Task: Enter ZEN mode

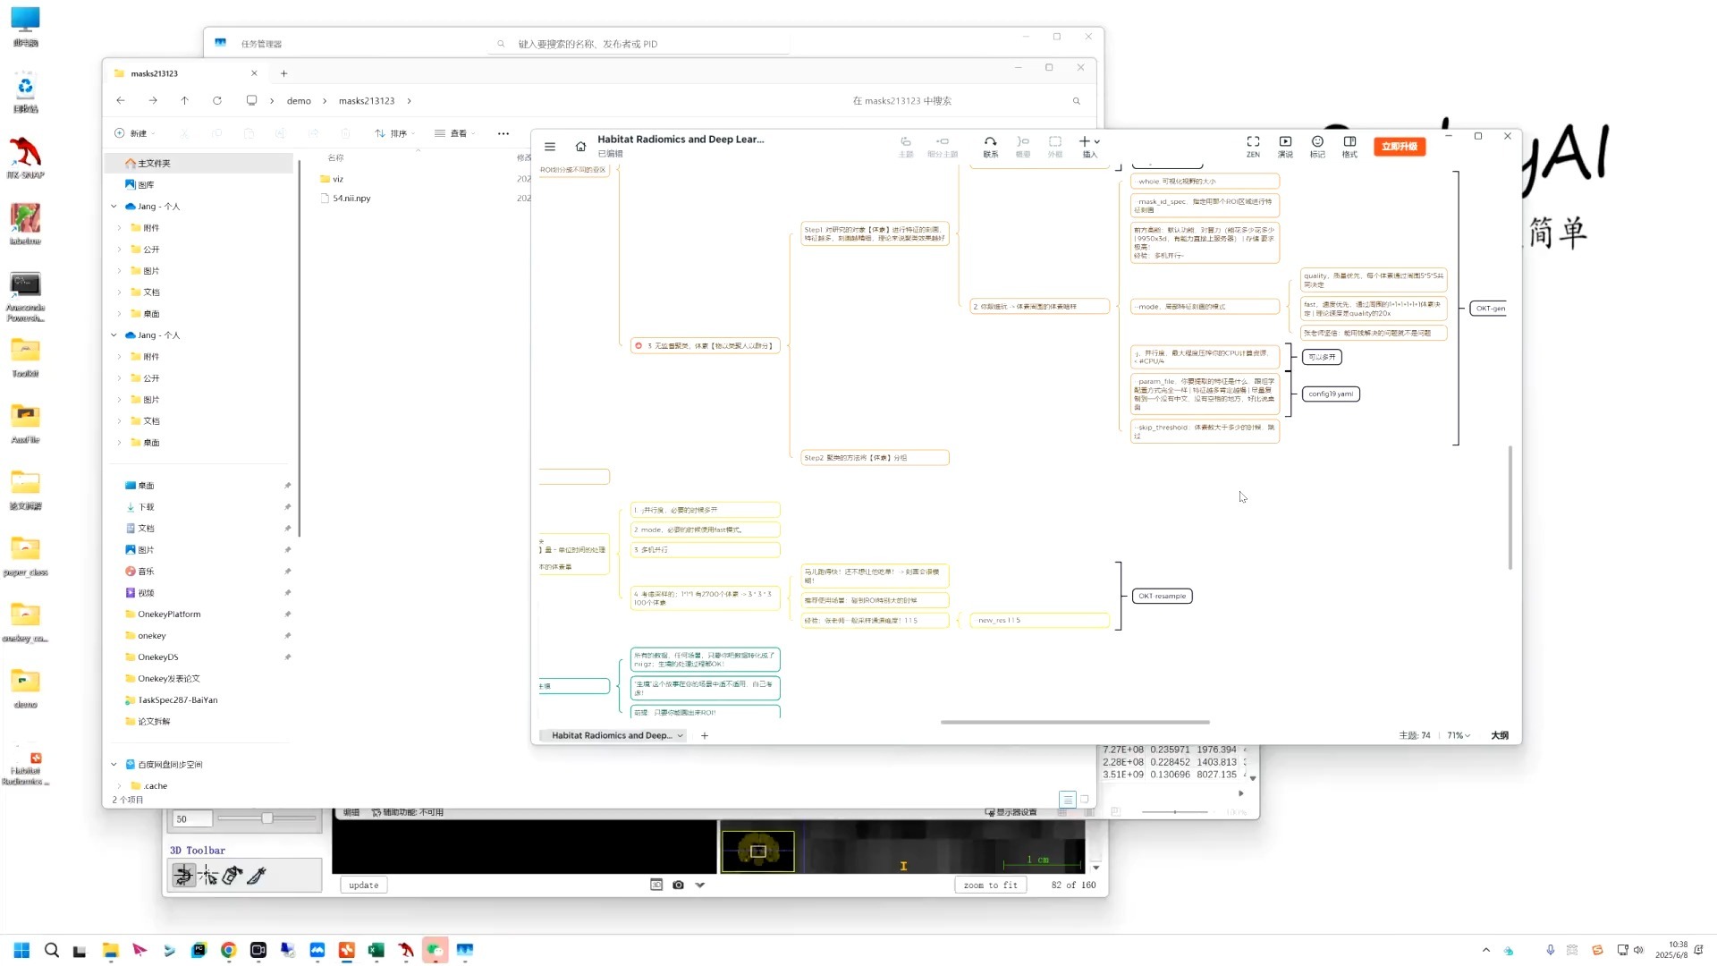Action: pos(1253,147)
